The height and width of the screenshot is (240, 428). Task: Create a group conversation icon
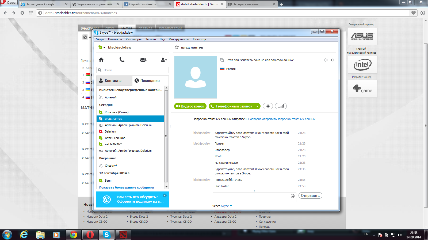tap(143, 60)
